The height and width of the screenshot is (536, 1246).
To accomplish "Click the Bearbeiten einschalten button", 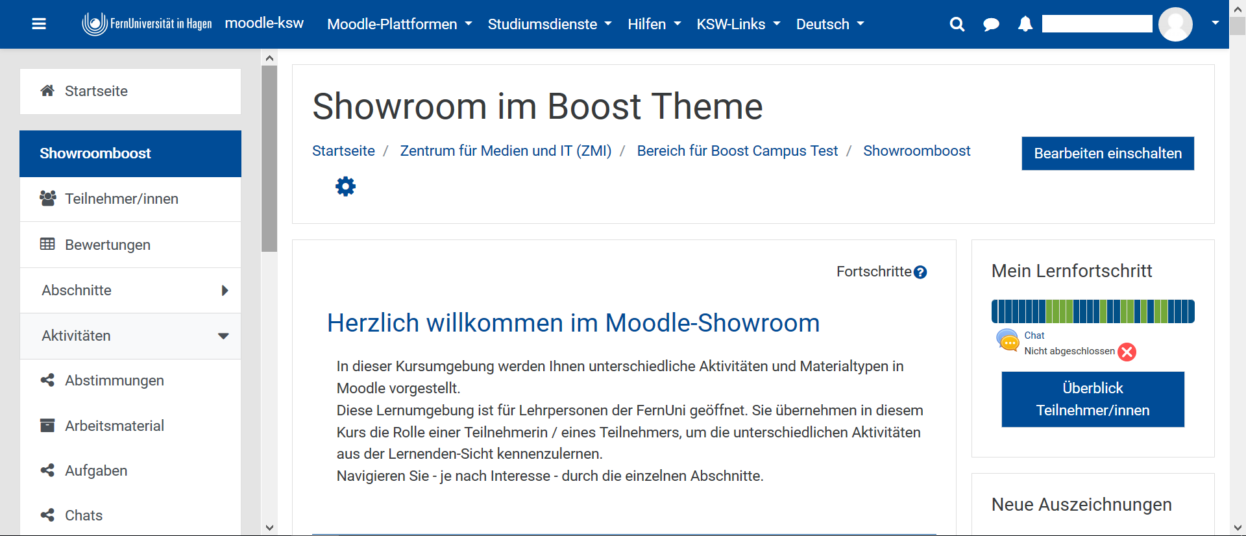I will pos(1108,153).
